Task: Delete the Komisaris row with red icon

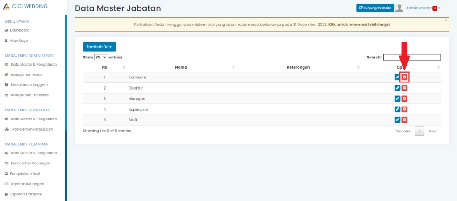Action: 404,77
